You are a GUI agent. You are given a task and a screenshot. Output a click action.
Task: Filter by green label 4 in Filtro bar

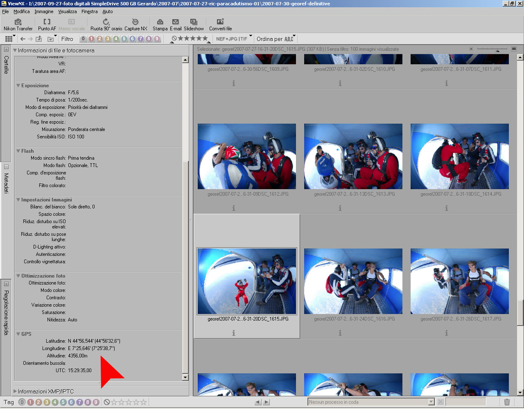(116, 39)
